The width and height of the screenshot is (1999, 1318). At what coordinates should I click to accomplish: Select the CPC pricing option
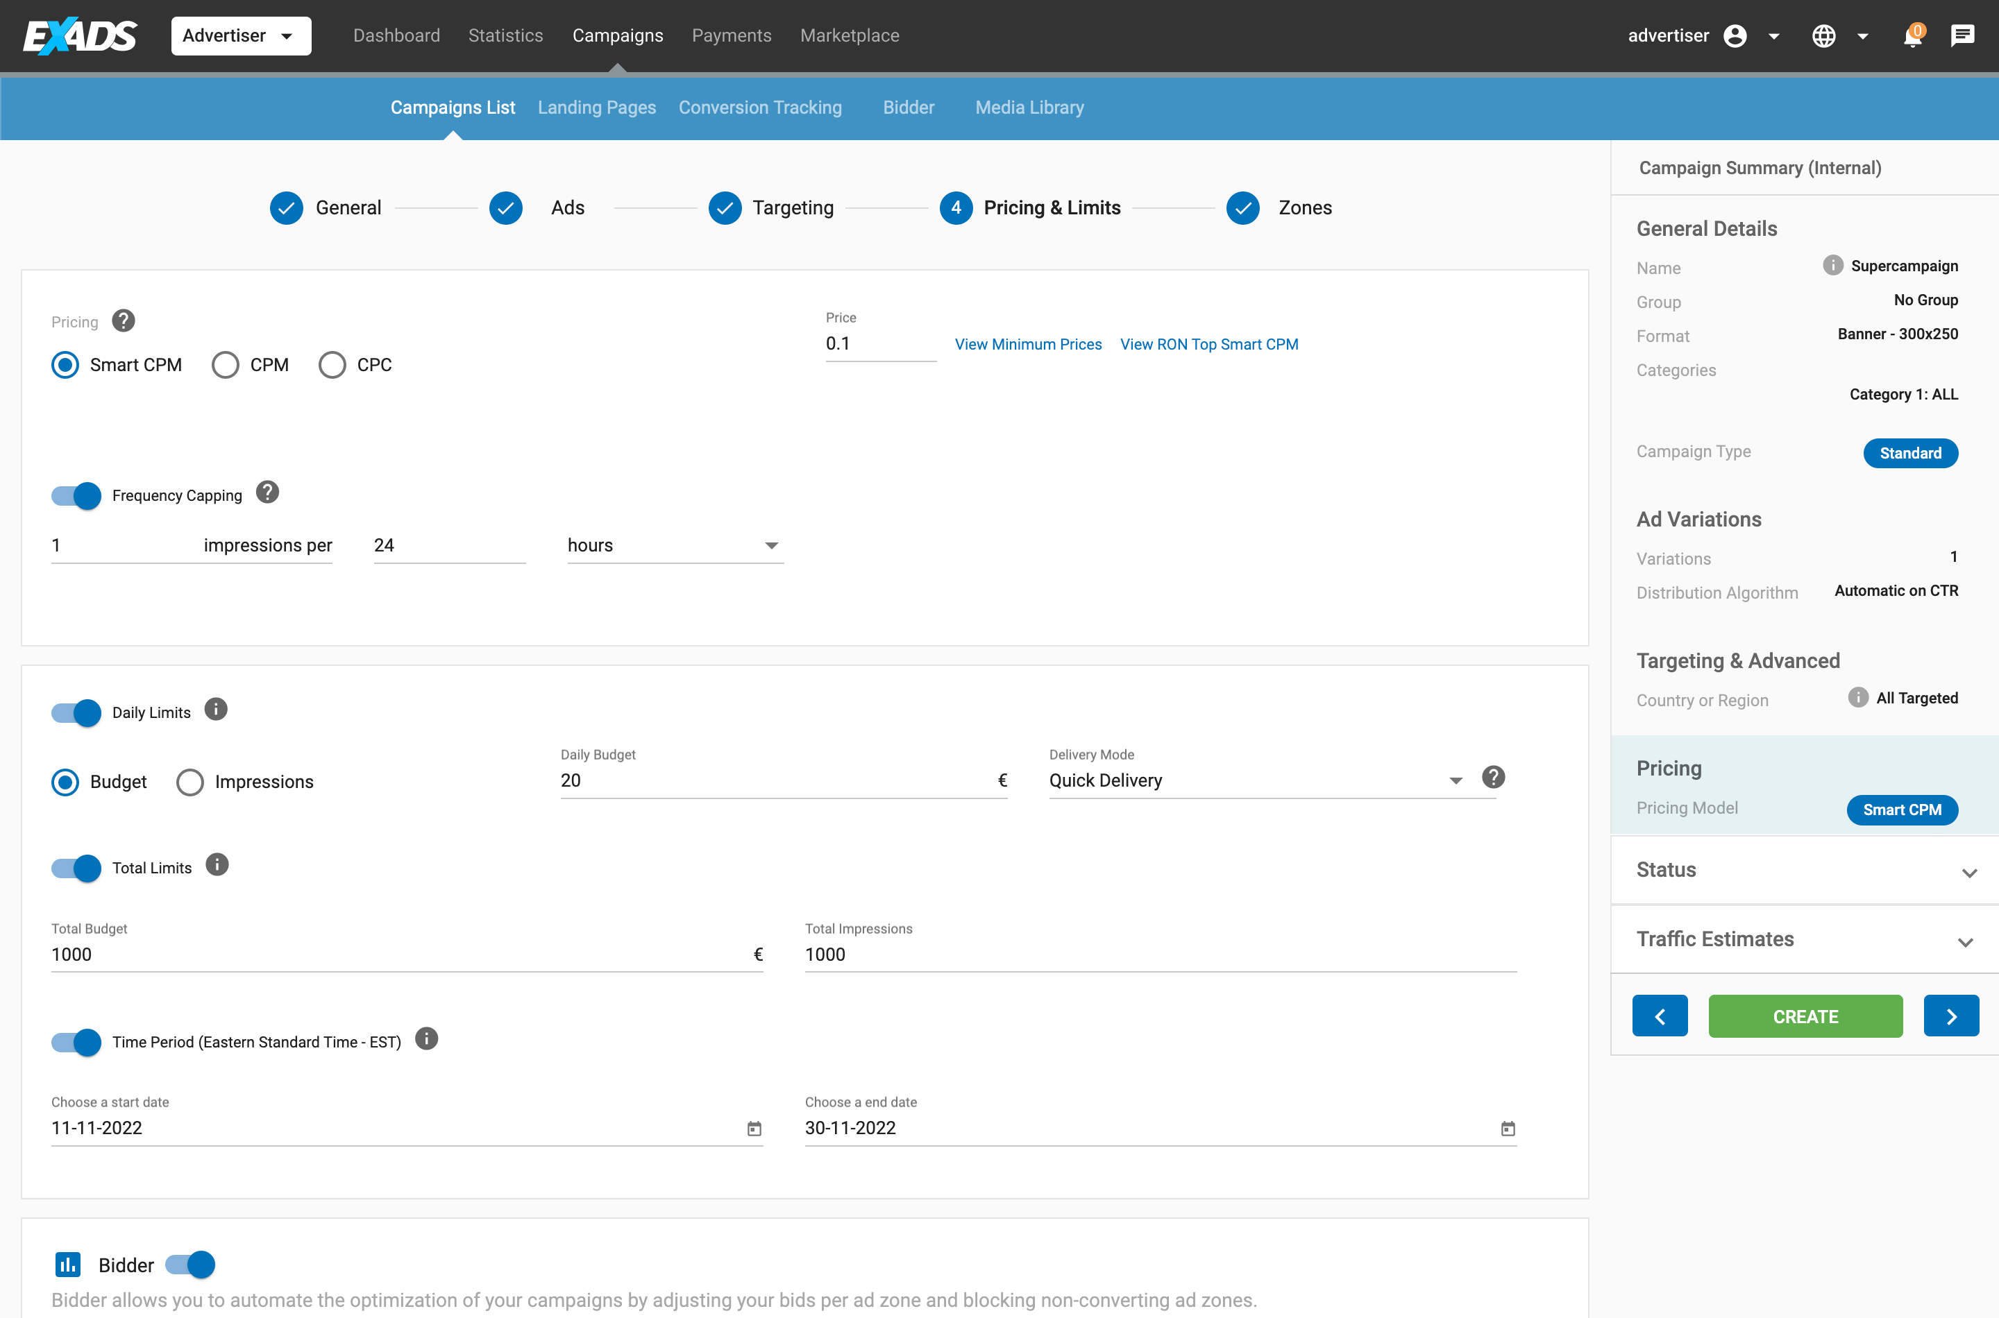[332, 365]
